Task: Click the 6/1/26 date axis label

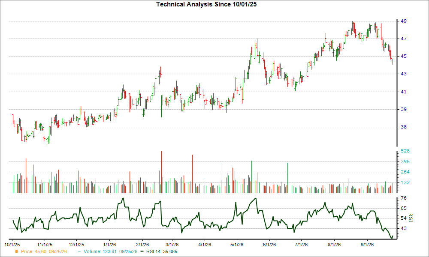Action: 269,245
